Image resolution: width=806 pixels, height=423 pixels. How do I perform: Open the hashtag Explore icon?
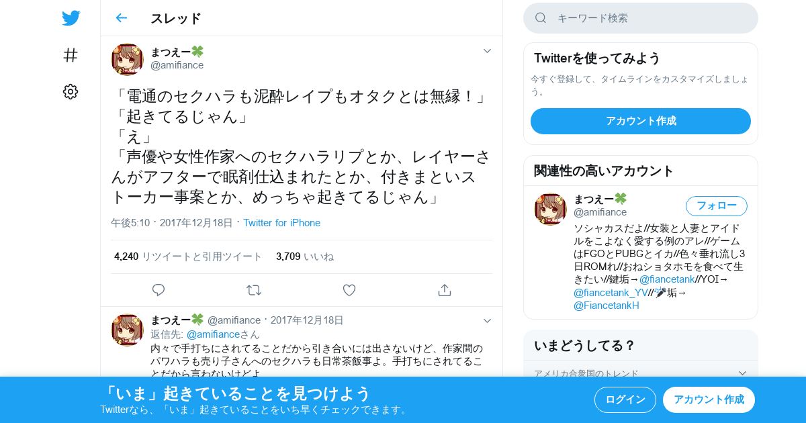pyautogui.click(x=71, y=55)
